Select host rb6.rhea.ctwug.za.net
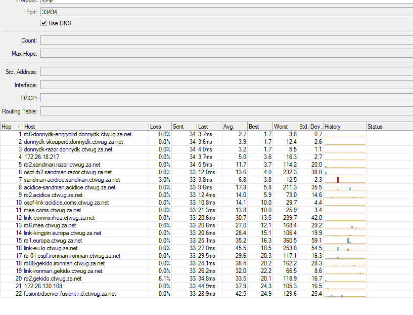Viewport: 413px width, 315px height. coord(50,225)
